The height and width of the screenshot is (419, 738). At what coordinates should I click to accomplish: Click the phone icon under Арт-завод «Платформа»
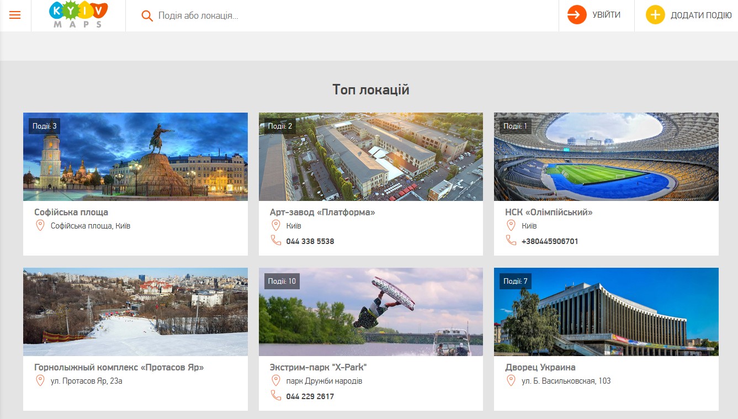[275, 241]
